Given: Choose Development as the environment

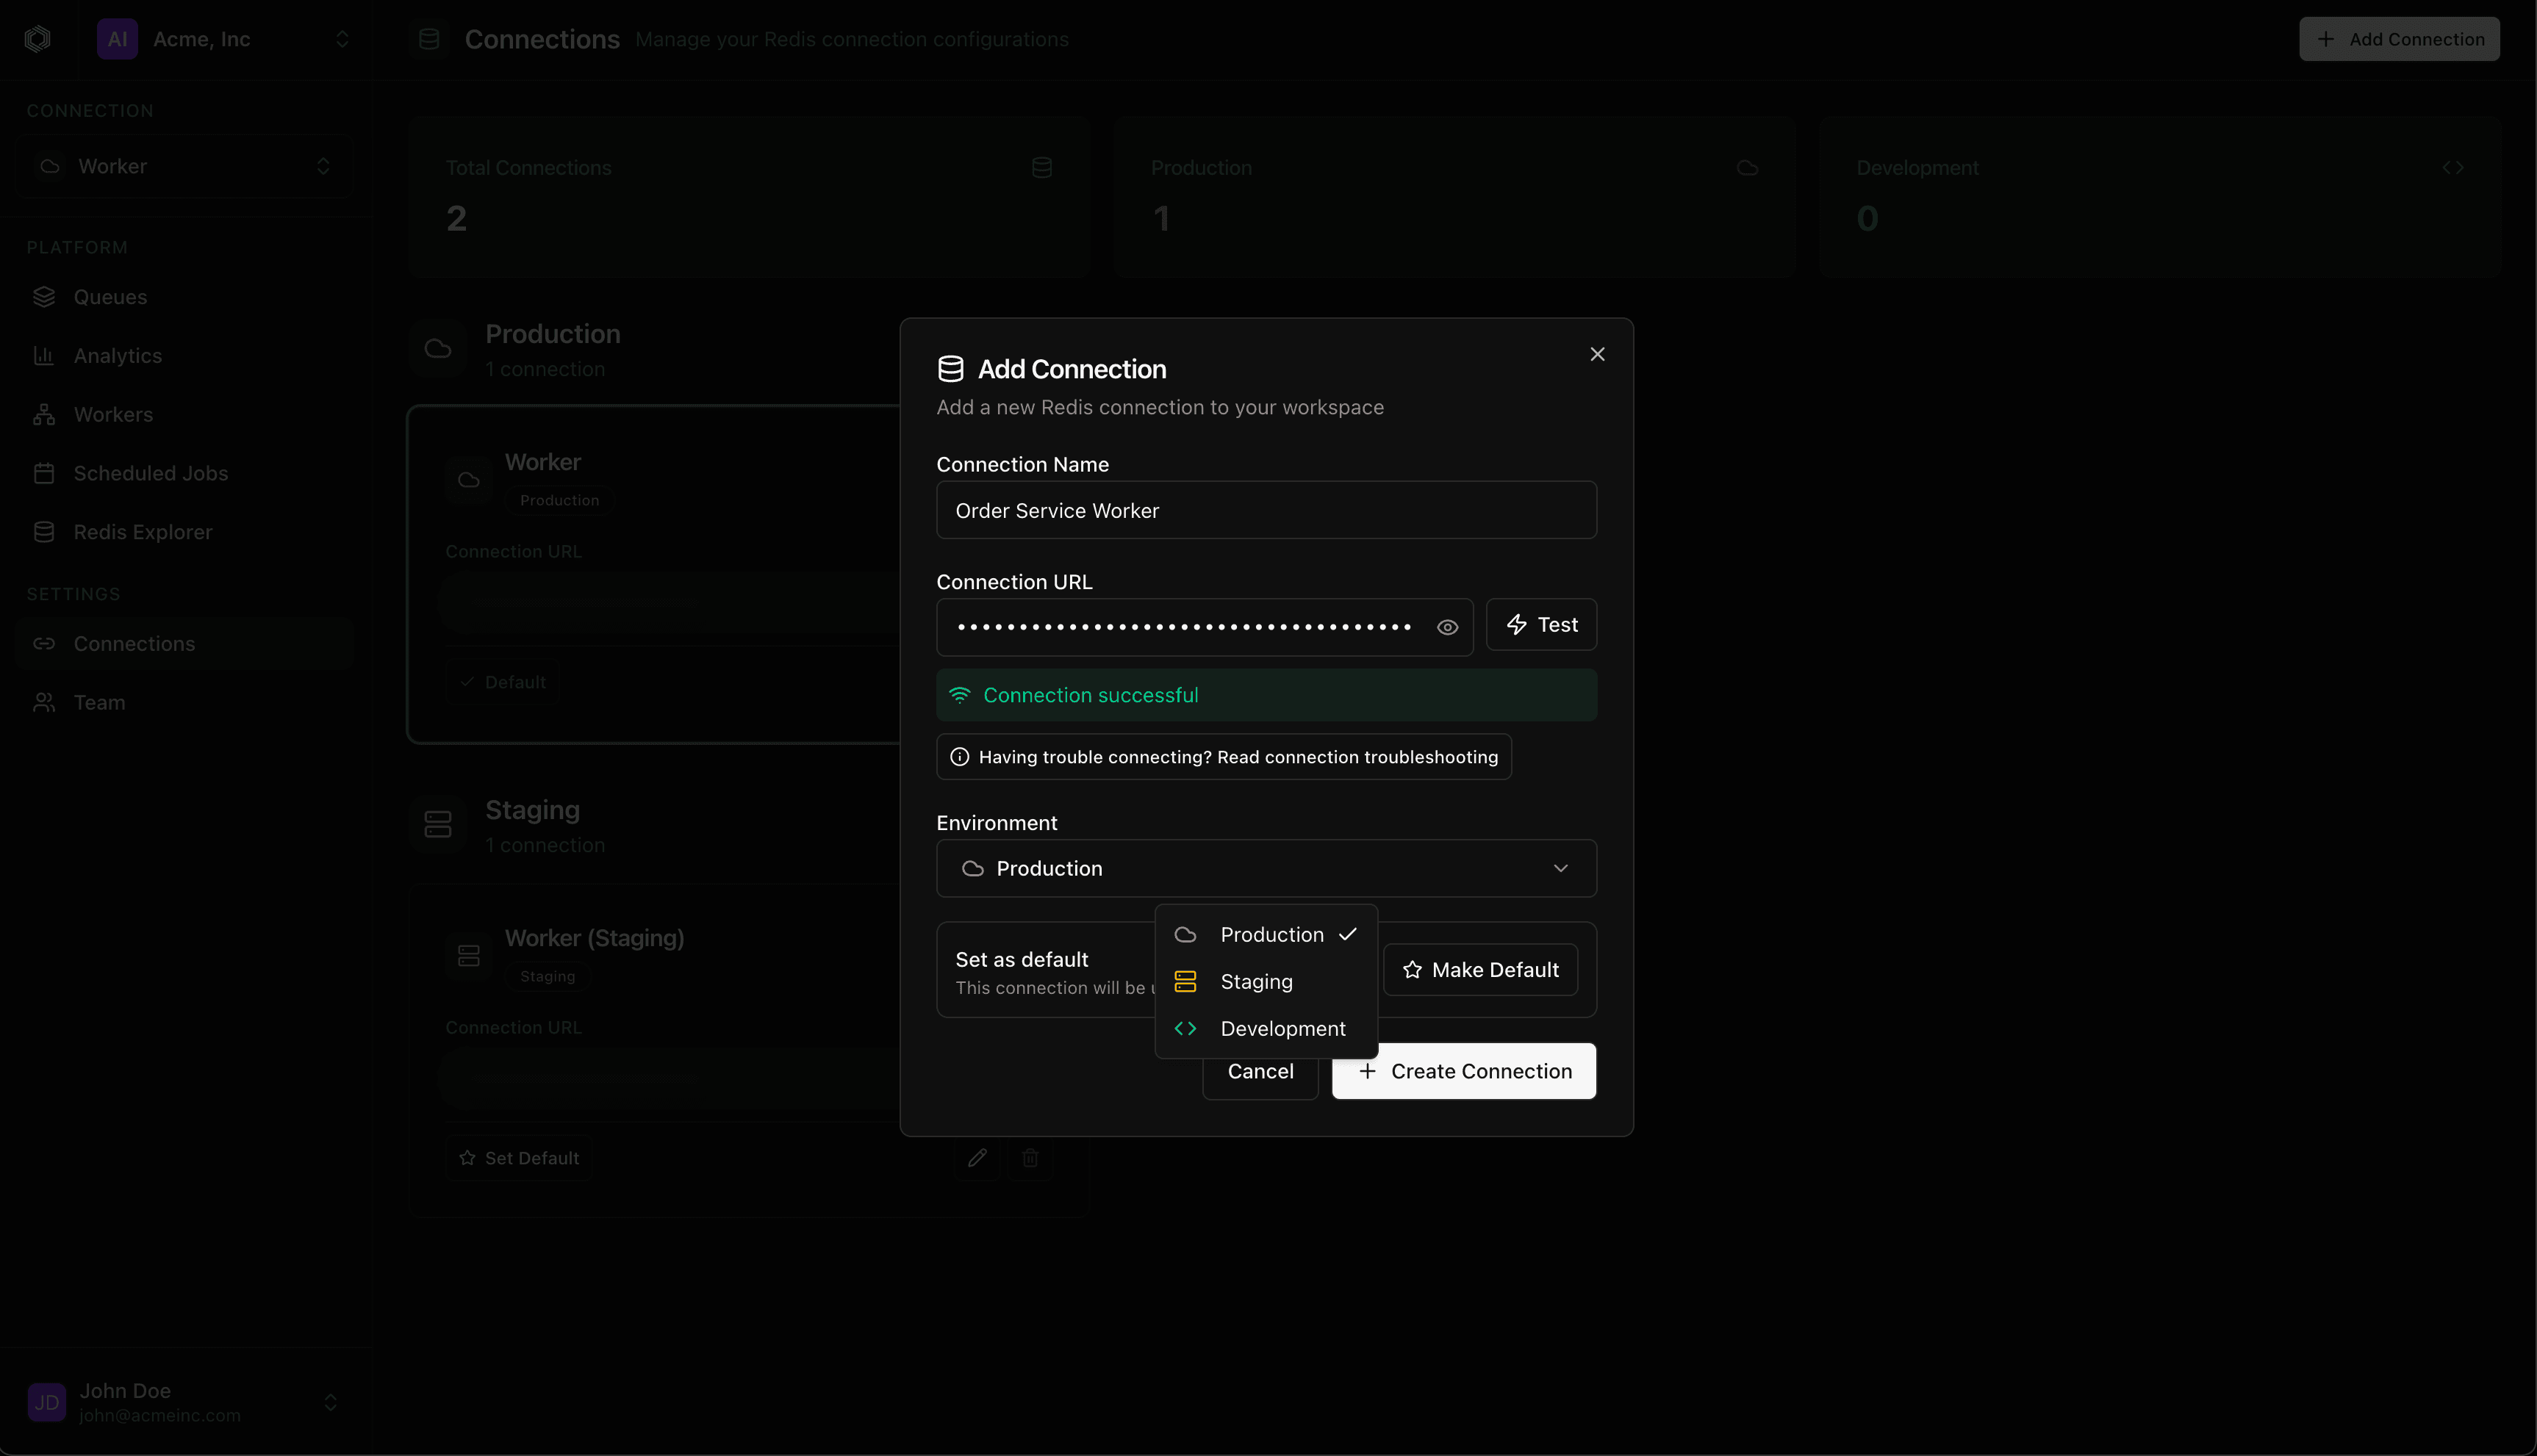Looking at the screenshot, I should pos(1282,1028).
